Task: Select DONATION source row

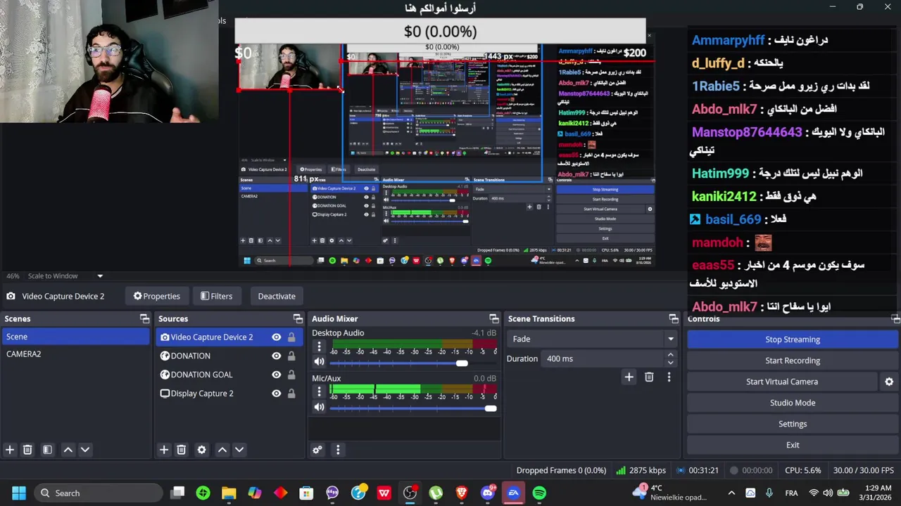Action: [229, 356]
